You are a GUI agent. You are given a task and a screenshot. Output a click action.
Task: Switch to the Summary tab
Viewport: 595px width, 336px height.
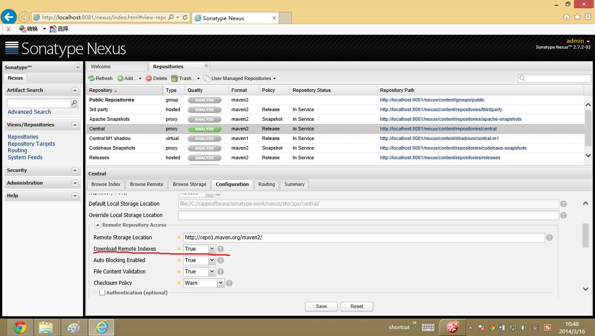(x=294, y=184)
